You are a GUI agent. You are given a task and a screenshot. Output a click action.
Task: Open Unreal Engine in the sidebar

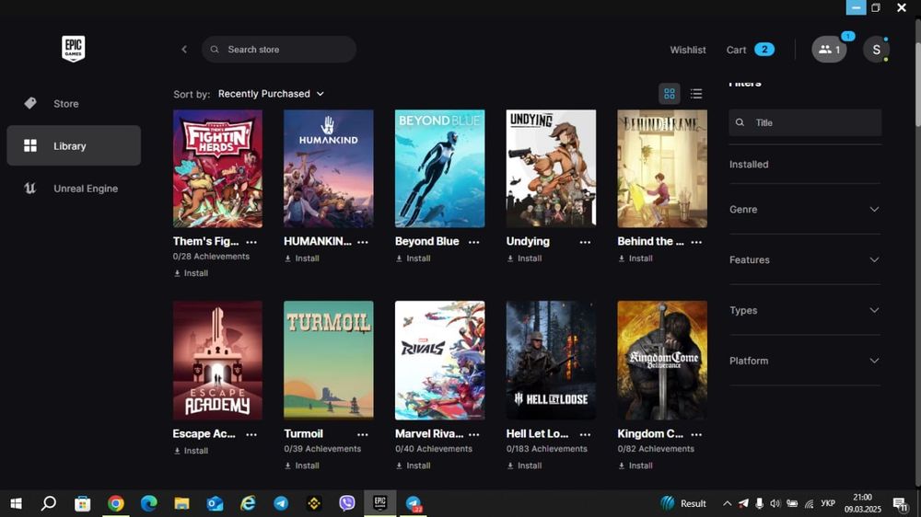74,189
